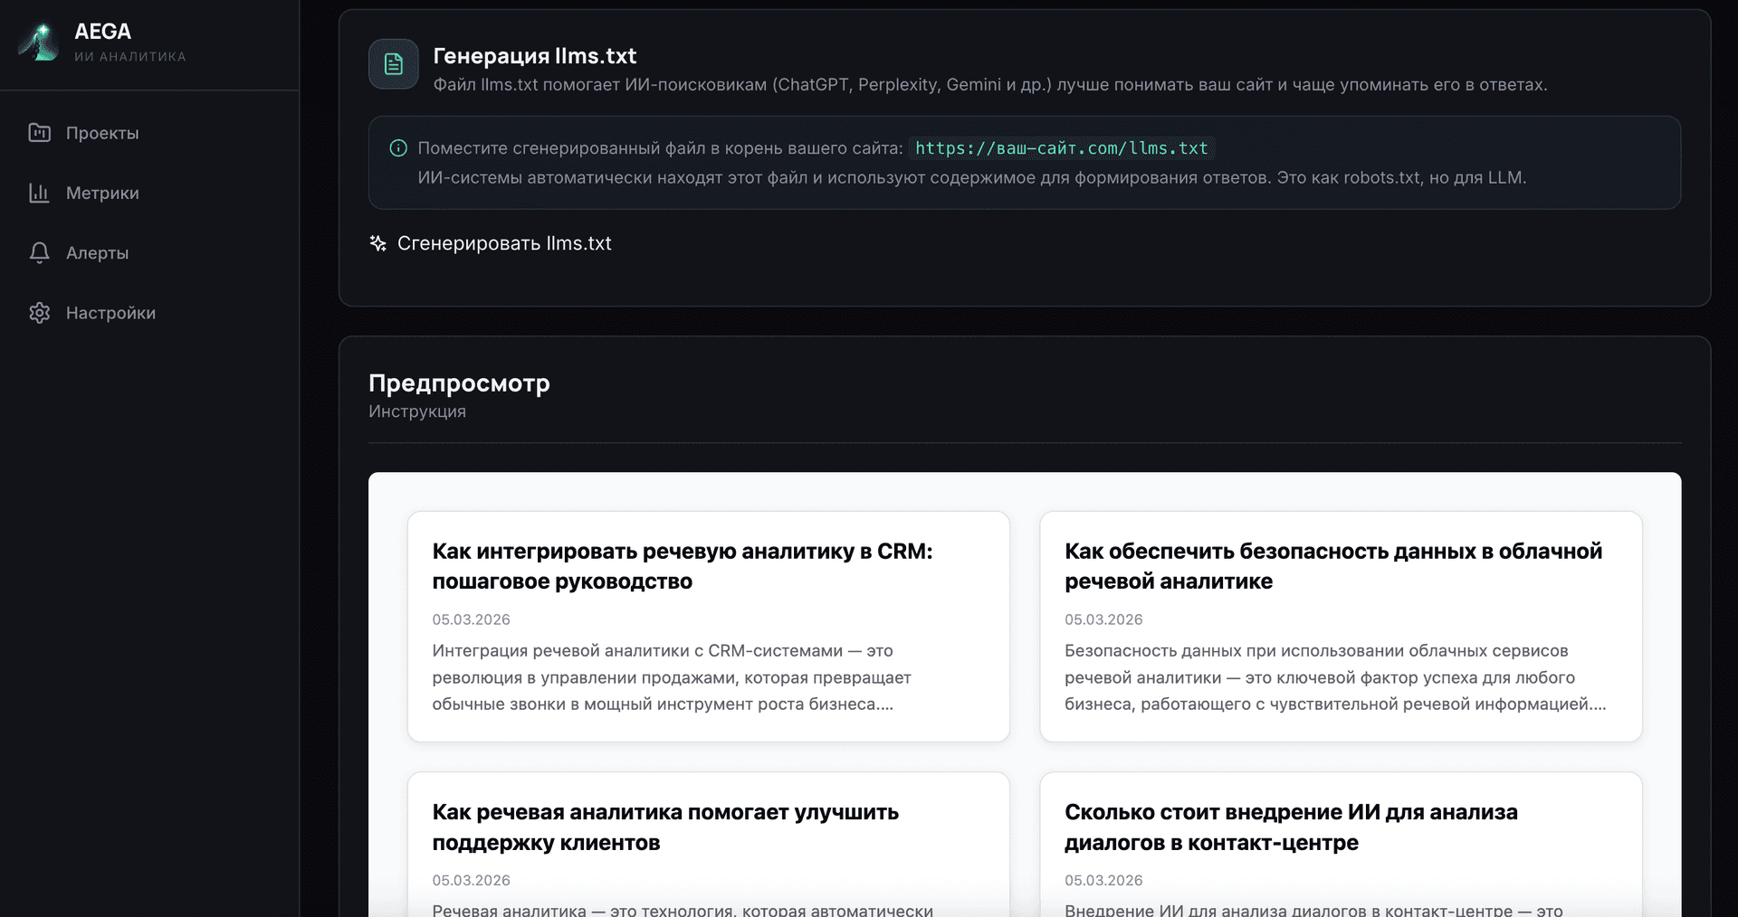The height and width of the screenshot is (917, 1738).
Task: Click the AEGA logo icon
Action: point(38,43)
